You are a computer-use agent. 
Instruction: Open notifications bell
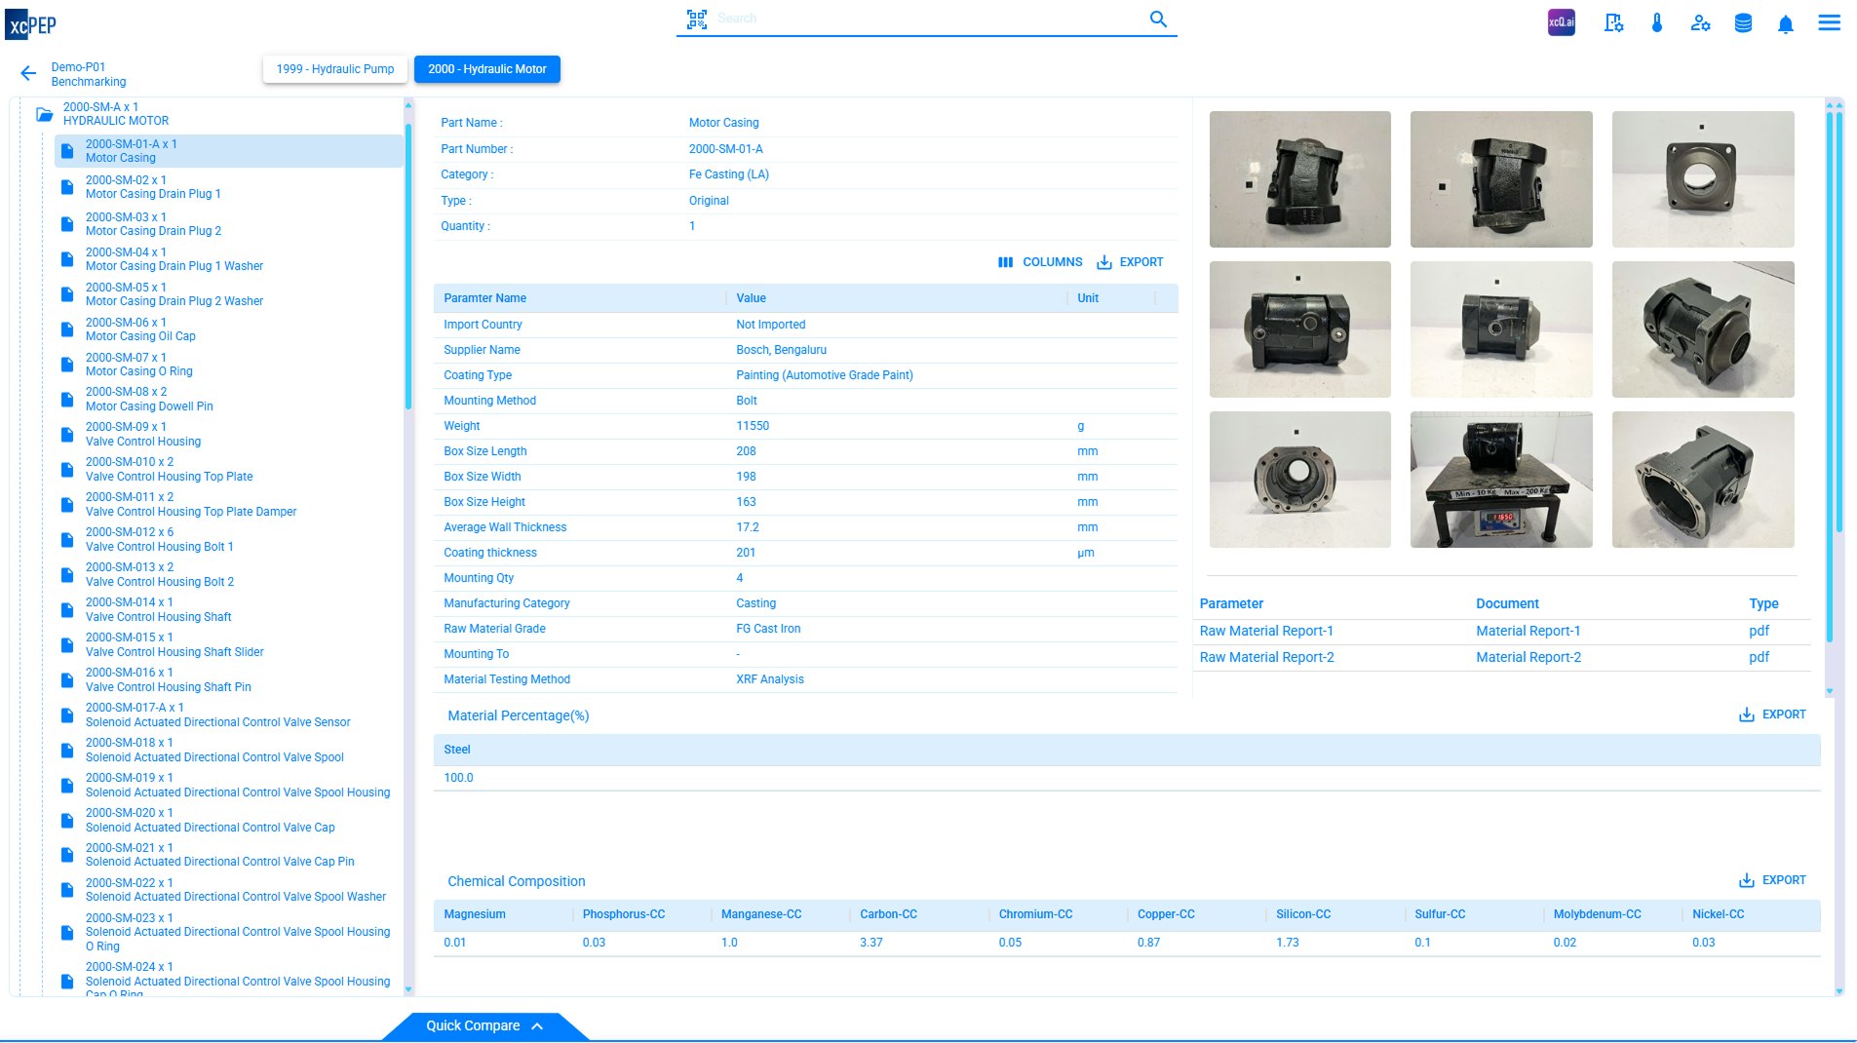point(1785,24)
